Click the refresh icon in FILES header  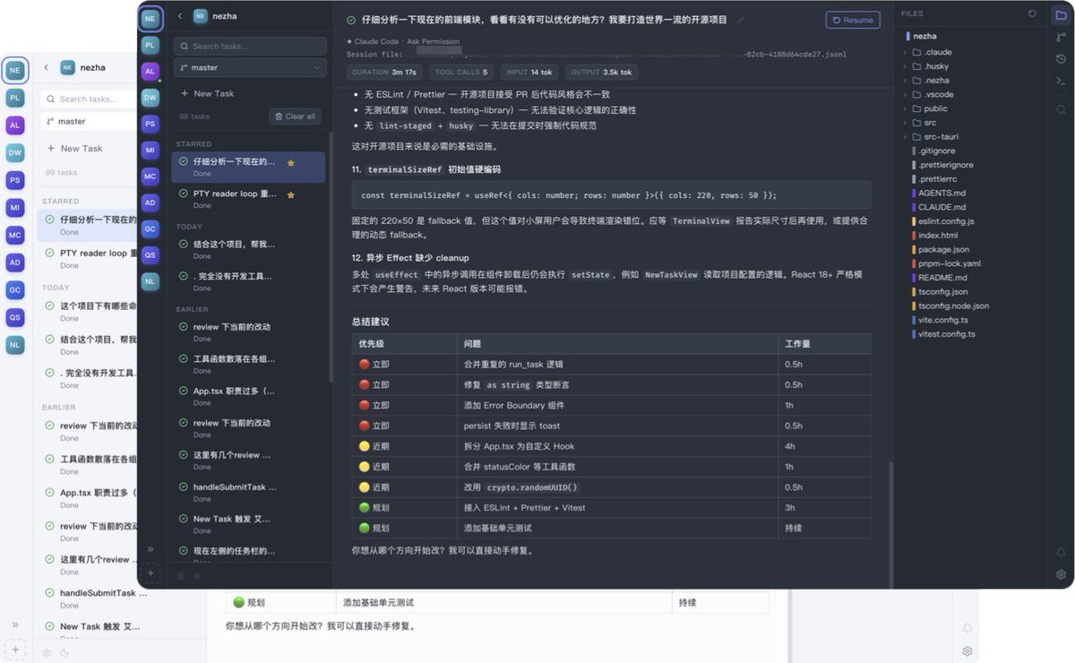point(1031,13)
